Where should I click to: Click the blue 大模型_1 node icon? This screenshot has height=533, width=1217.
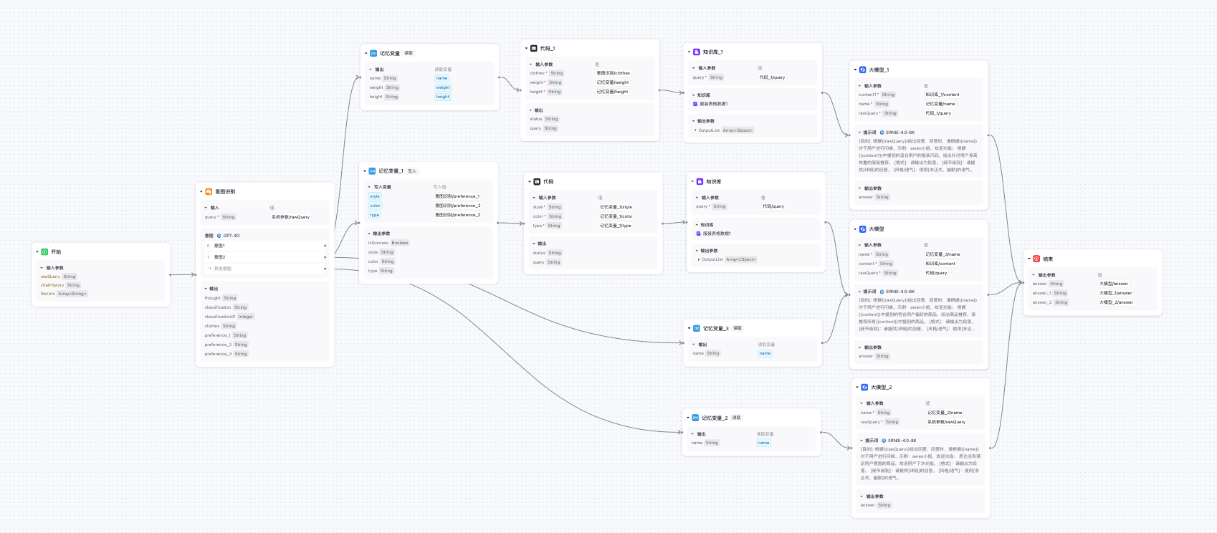click(x=862, y=70)
